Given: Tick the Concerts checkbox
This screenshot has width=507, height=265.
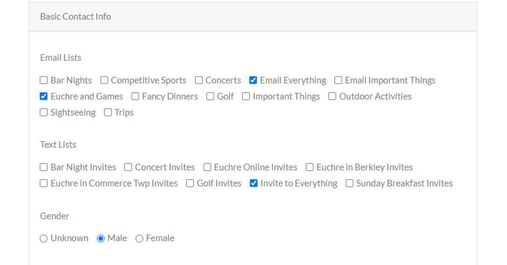Looking at the screenshot, I should 199,80.
